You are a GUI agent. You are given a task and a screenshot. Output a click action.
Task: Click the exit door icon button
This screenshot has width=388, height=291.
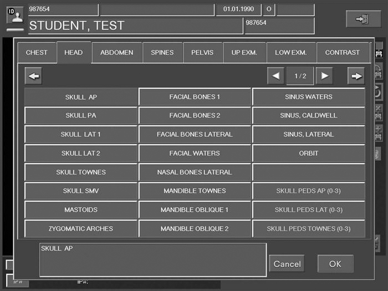click(x=363, y=19)
